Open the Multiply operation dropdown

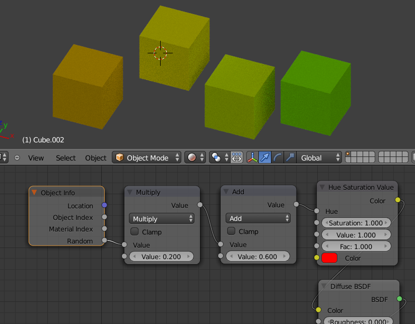click(x=162, y=219)
